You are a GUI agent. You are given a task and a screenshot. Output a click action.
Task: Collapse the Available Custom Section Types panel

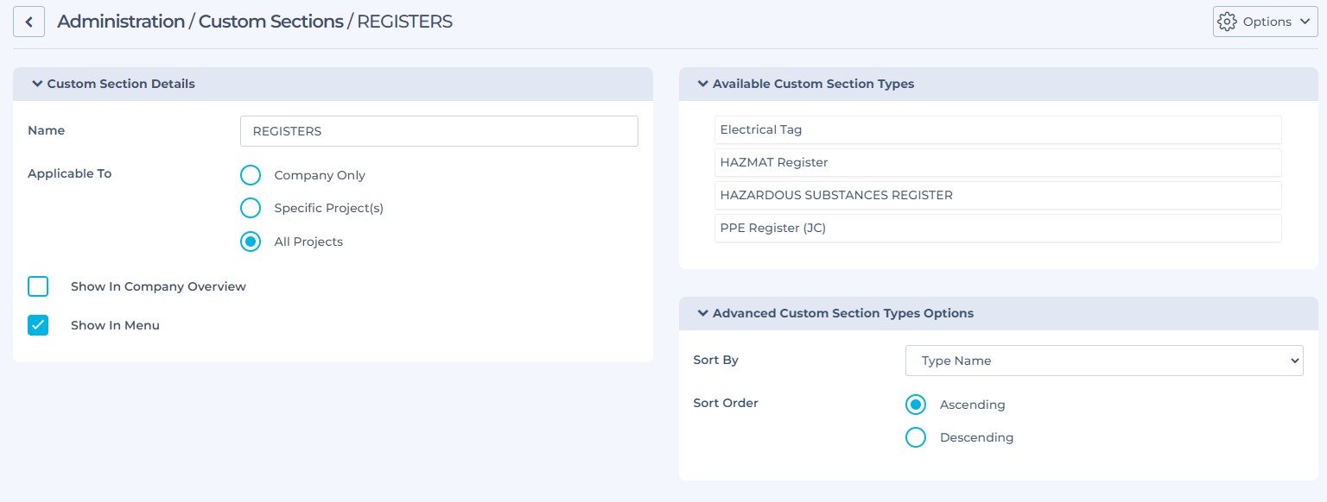702,84
